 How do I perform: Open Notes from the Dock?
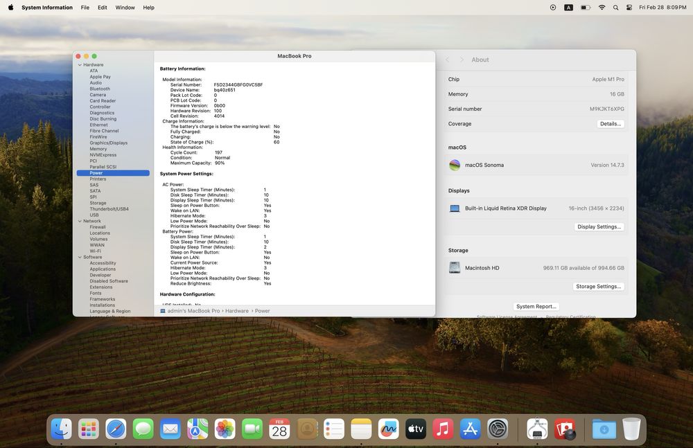[361, 429]
